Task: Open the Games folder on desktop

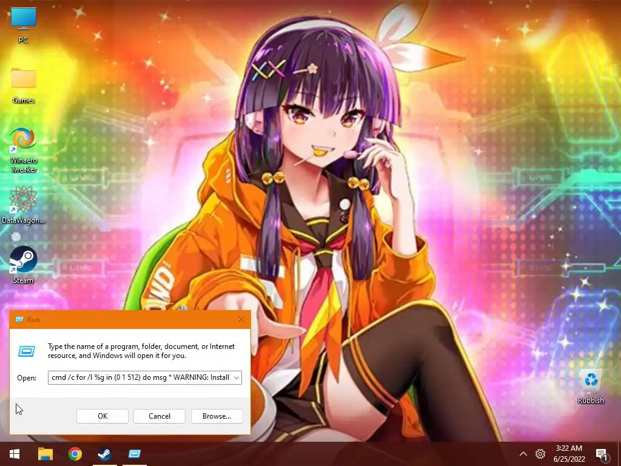Action: click(24, 86)
